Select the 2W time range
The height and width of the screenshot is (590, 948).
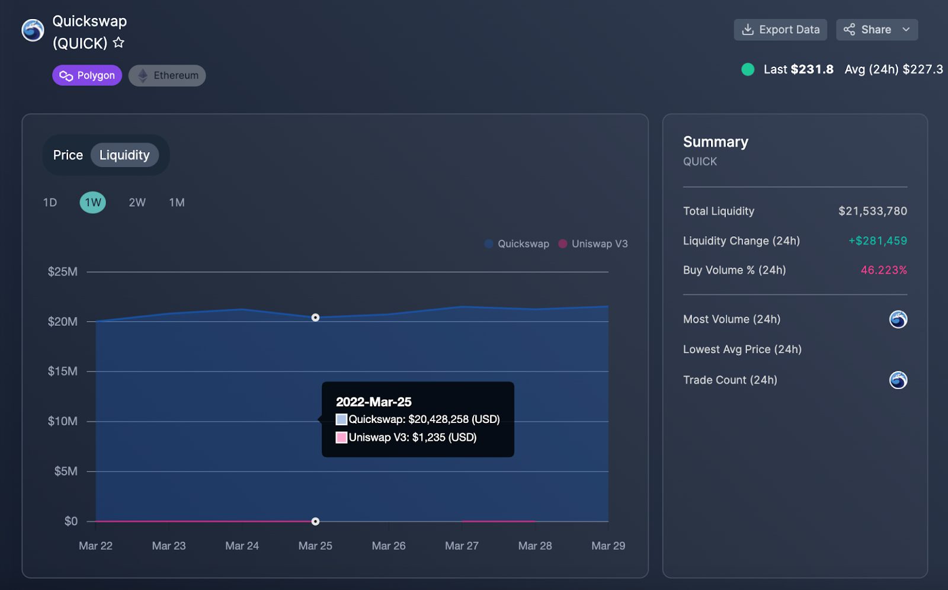pyautogui.click(x=137, y=203)
